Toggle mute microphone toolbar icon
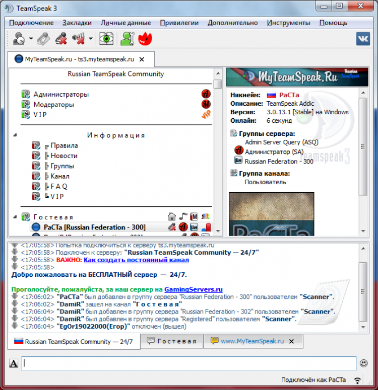Screen dimensions: 378x390 pyautogui.click(x=61, y=39)
